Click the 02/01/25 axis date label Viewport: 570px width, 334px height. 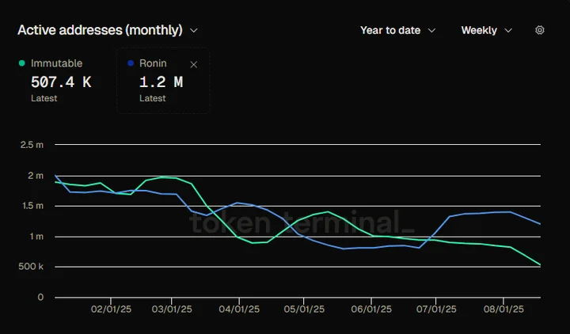click(x=111, y=309)
